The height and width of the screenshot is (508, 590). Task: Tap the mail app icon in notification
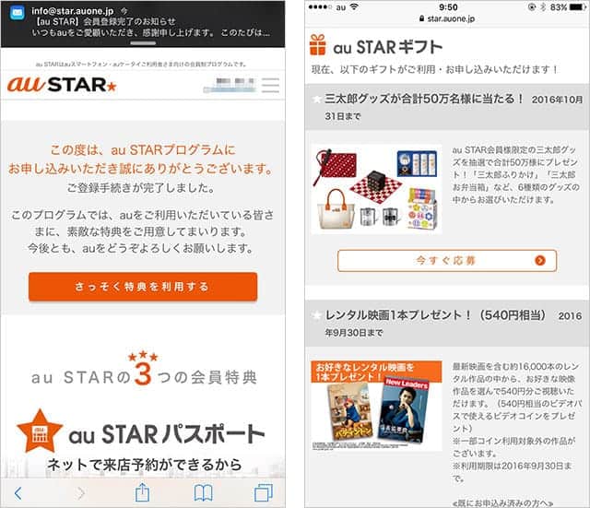point(17,12)
